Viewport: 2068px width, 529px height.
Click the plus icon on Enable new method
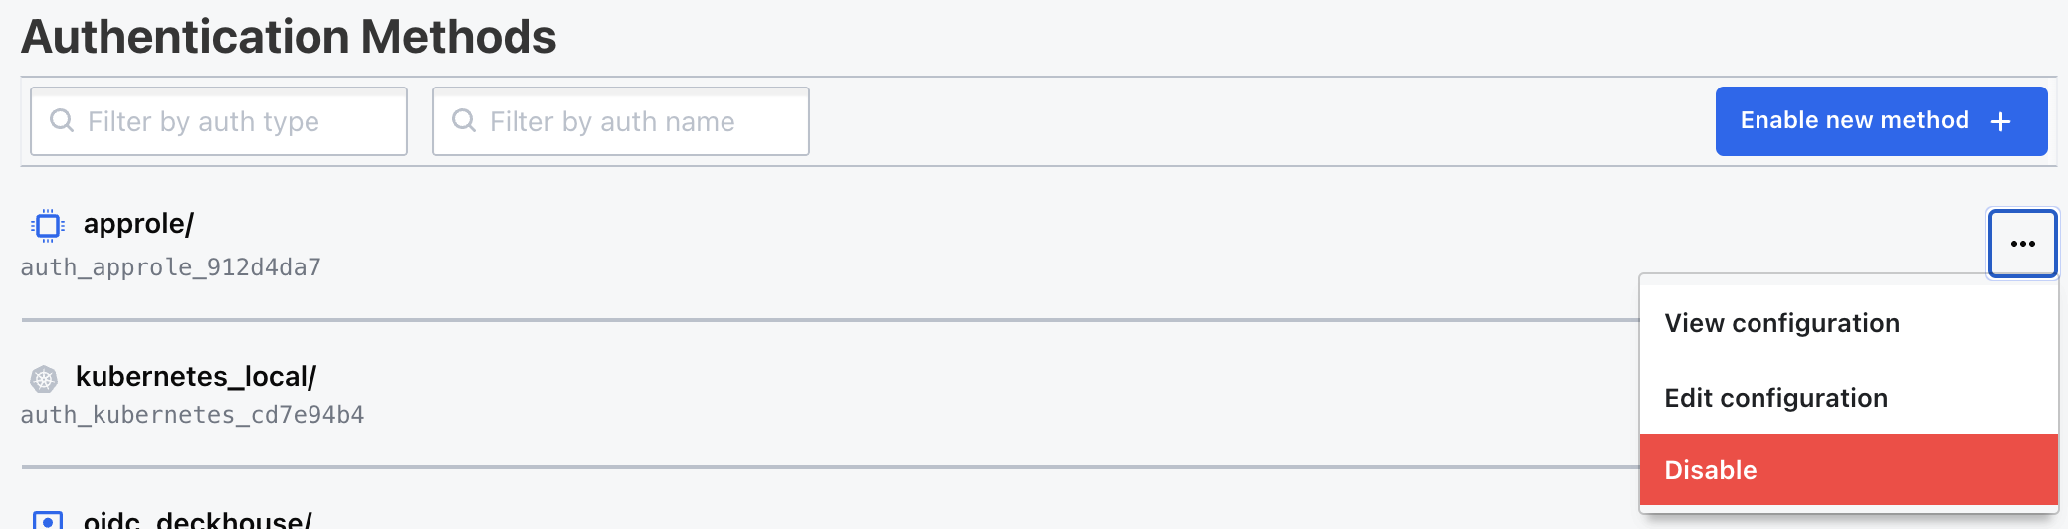pos(2001,121)
